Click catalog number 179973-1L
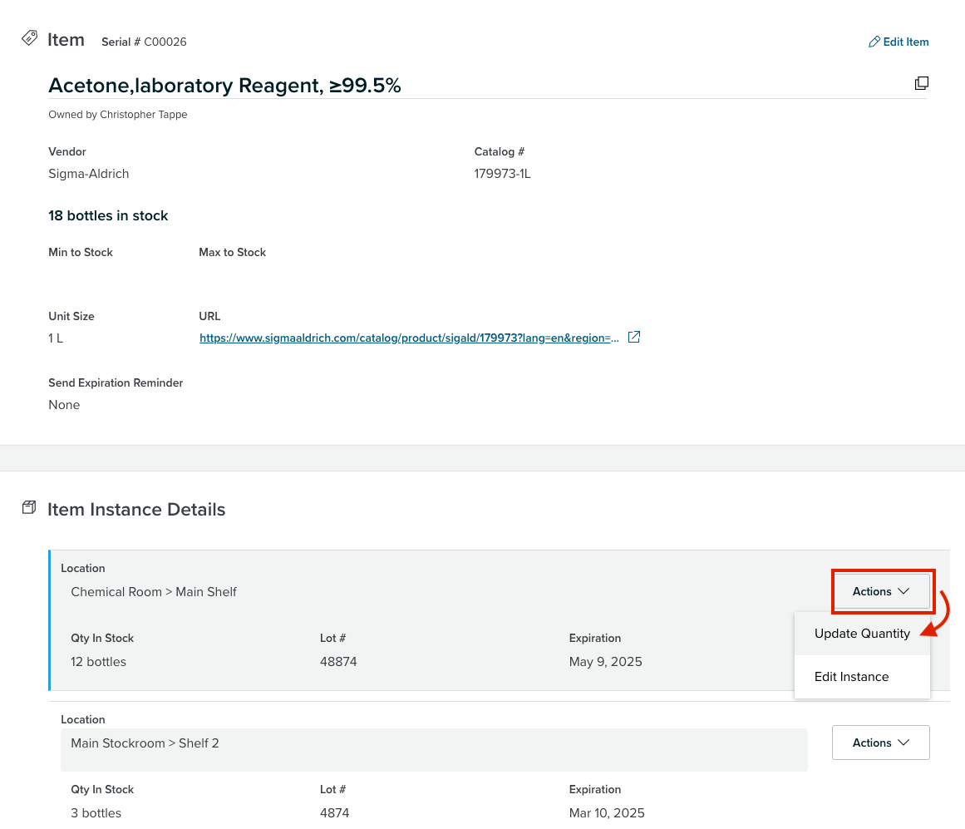The width and height of the screenshot is (965, 829). [502, 174]
